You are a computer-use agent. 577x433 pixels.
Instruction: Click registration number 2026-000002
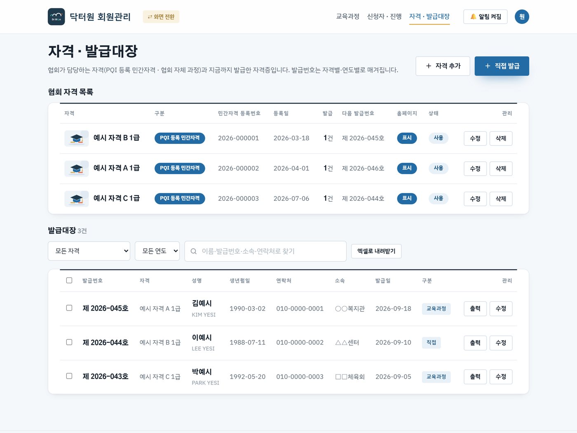(239, 168)
